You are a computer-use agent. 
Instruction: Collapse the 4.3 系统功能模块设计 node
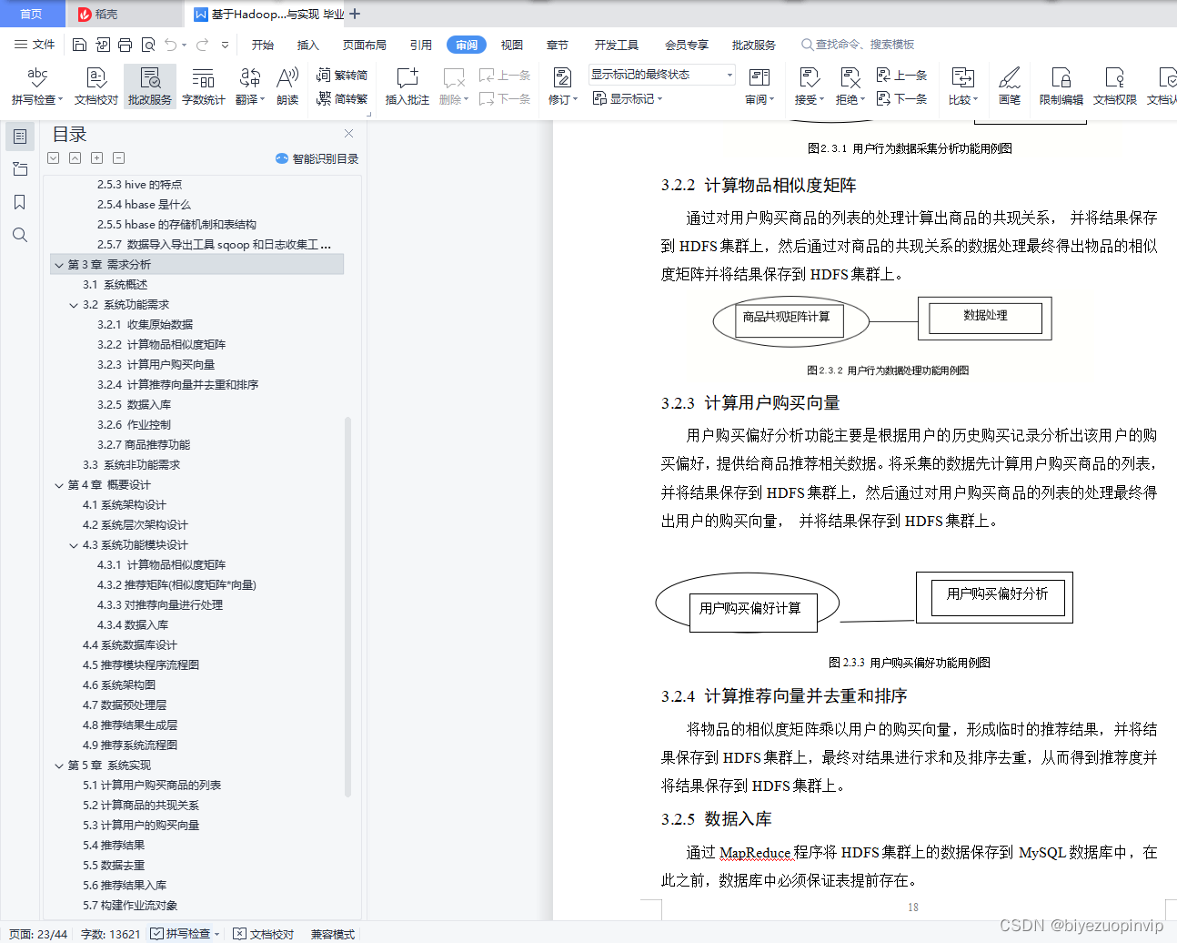(x=74, y=545)
